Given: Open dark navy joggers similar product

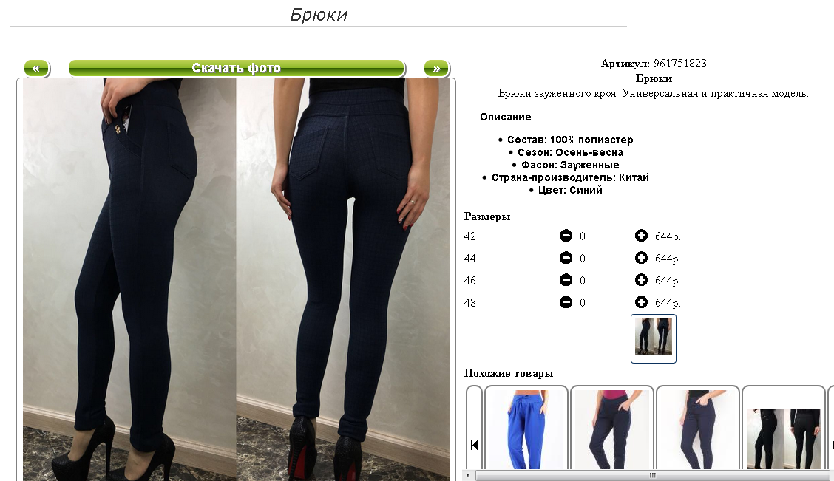Looking at the screenshot, I should 611,429.
